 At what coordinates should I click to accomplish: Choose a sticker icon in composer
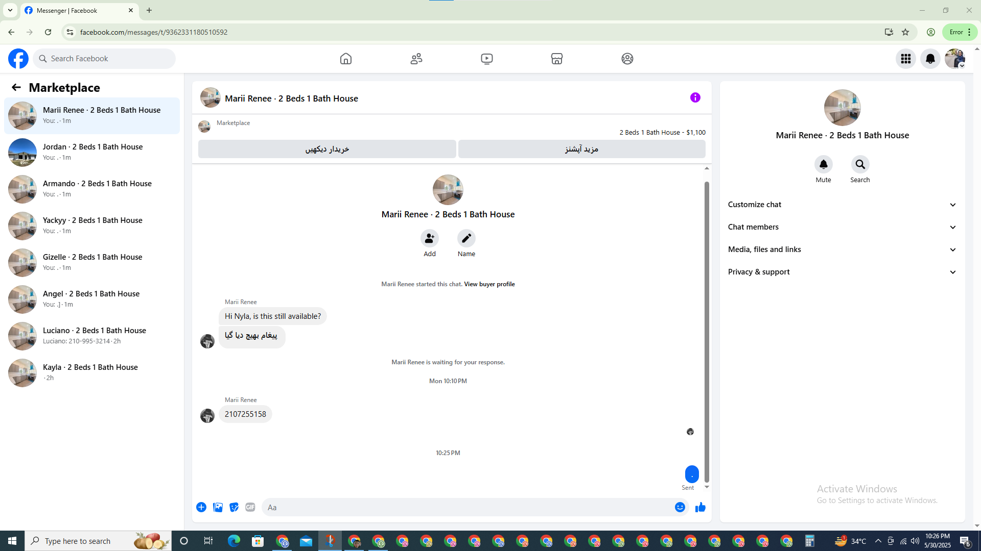234,507
